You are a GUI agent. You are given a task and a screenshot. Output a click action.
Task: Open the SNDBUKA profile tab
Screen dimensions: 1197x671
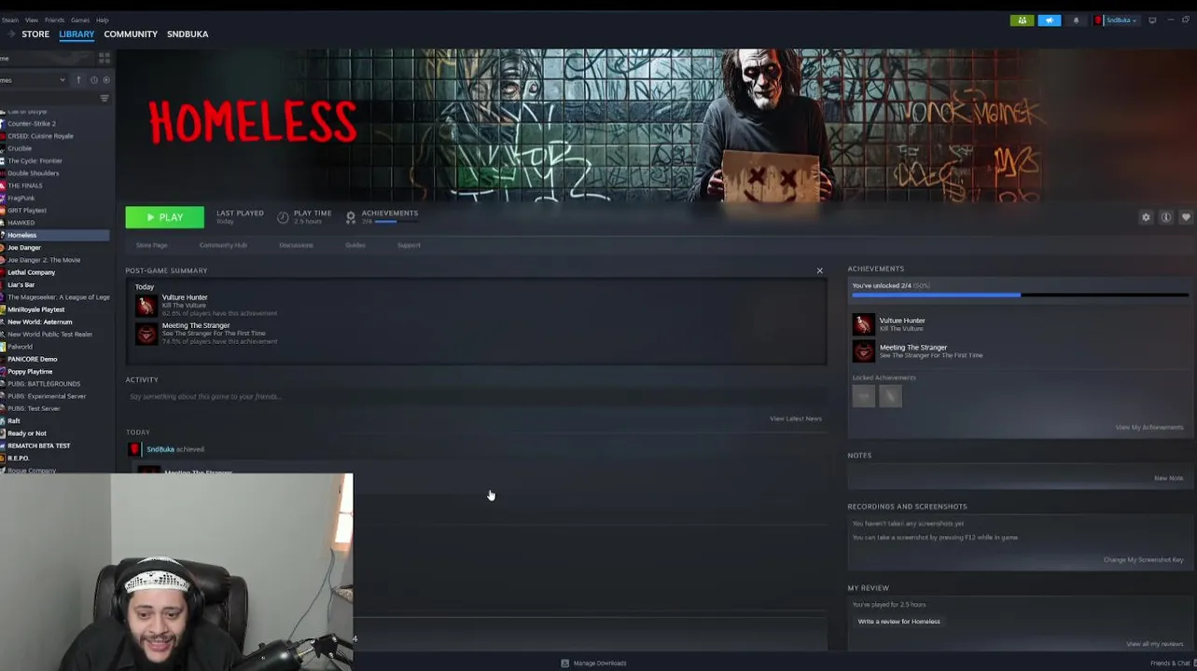188,34
